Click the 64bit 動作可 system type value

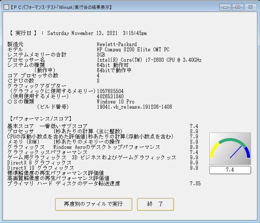point(112,65)
